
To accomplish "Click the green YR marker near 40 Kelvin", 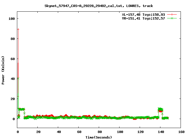I will pyautogui.click(x=18, y=78).
